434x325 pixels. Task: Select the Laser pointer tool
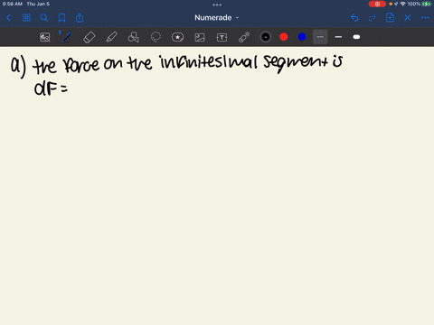[x=244, y=37]
